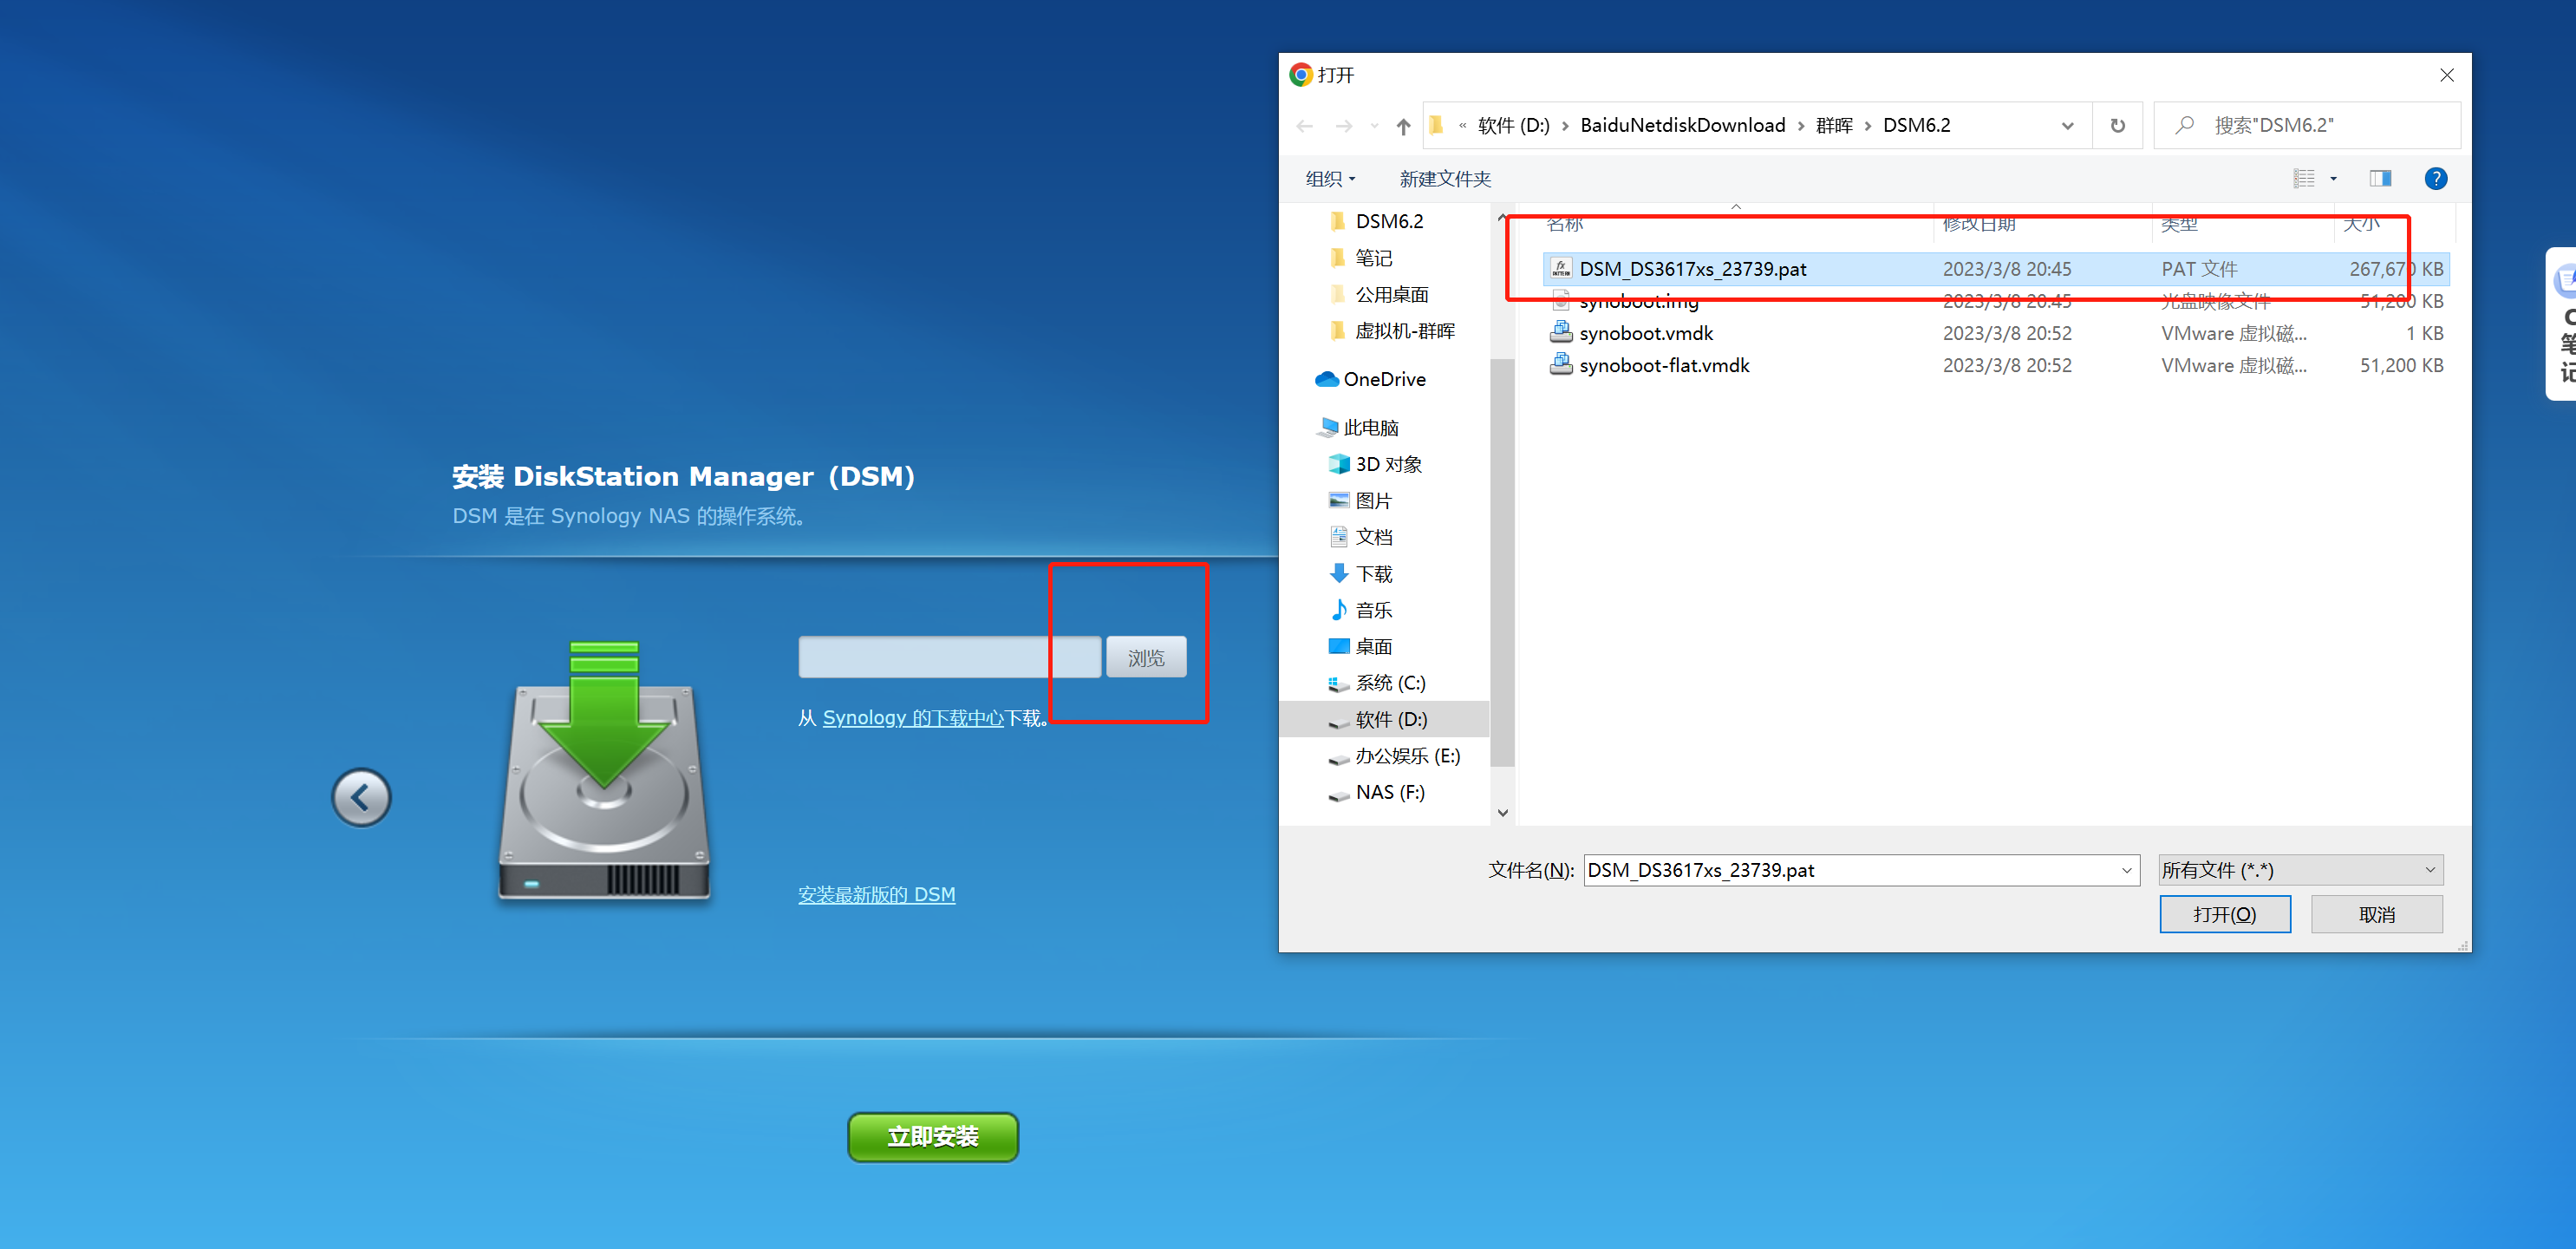This screenshot has height=1249, width=2576.
Task: Select the DSM_DS3617xs_23739.pat file
Action: [1692, 269]
